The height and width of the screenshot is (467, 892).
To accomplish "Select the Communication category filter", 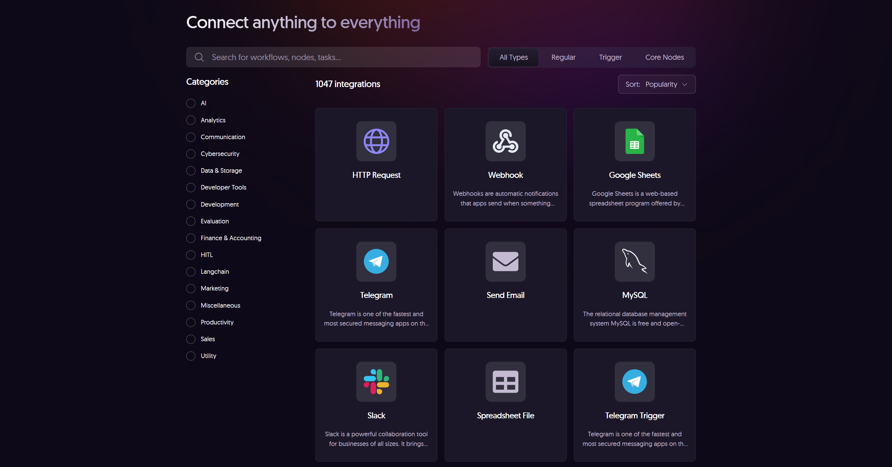I will (x=191, y=137).
